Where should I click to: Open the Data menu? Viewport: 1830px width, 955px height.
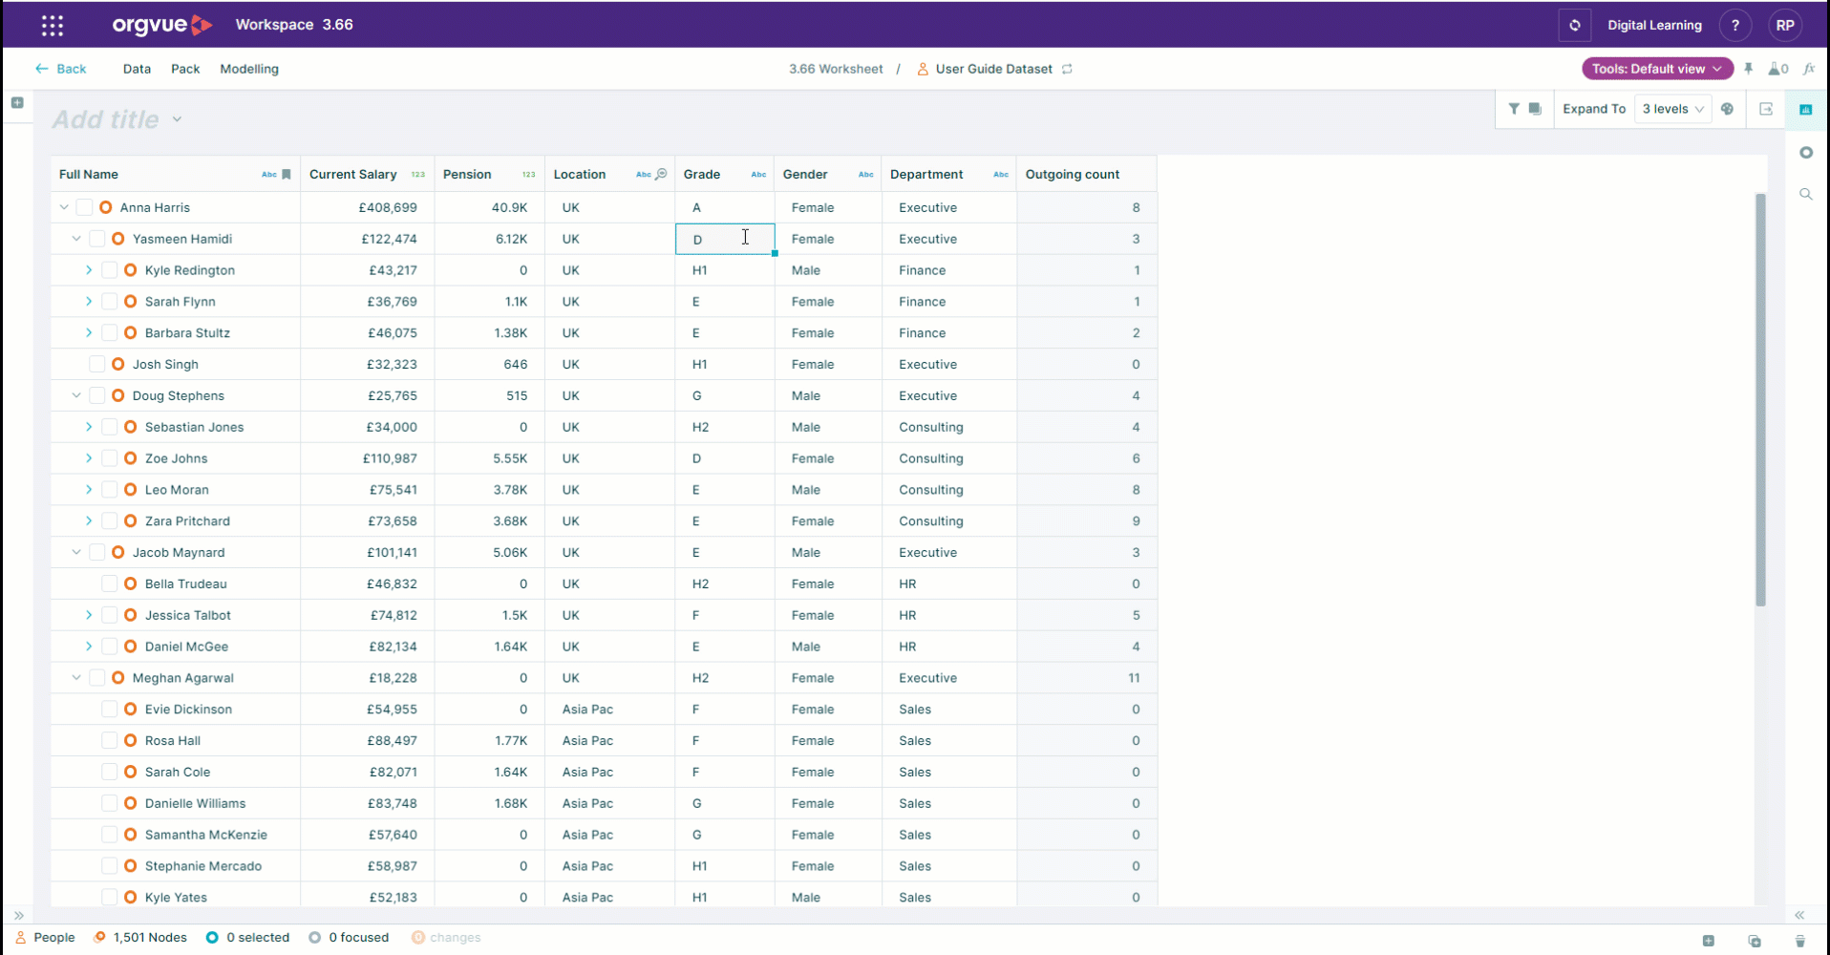click(x=137, y=69)
